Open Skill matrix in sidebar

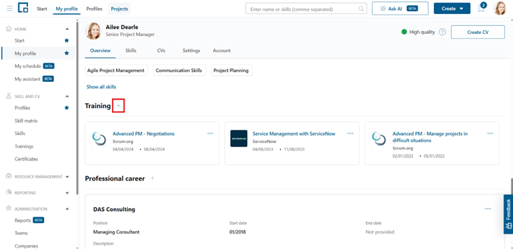point(26,121)
